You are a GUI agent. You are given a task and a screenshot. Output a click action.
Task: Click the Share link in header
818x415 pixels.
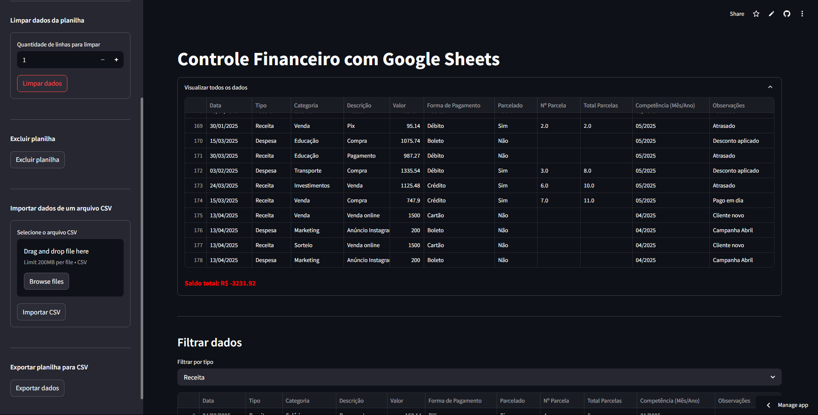point(737,14)
